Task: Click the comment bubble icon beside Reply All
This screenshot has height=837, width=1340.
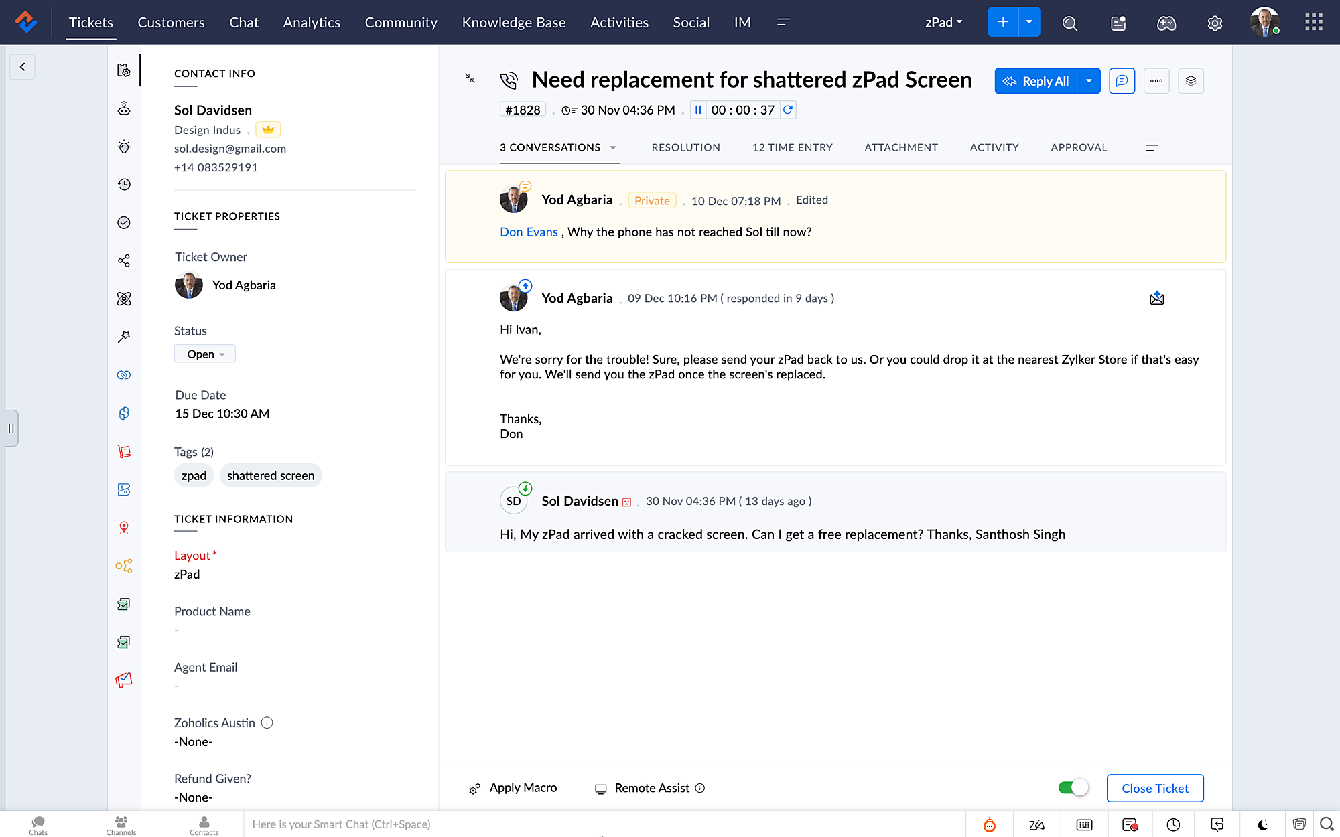Action: (1122, 81)
